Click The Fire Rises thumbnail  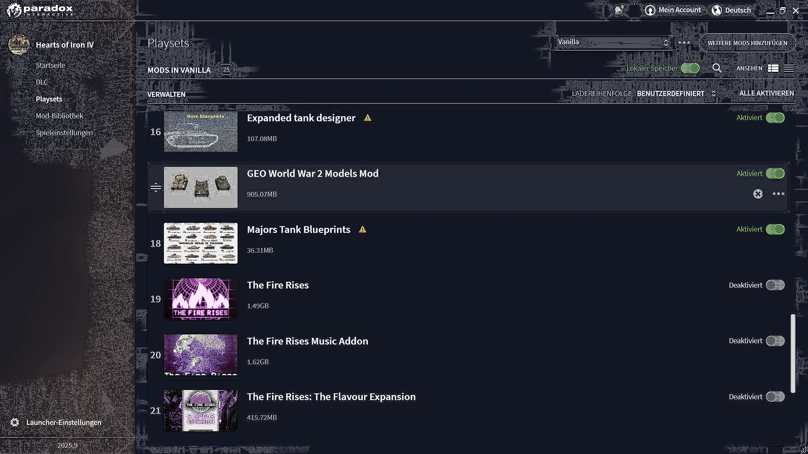(x=201, y=299)
